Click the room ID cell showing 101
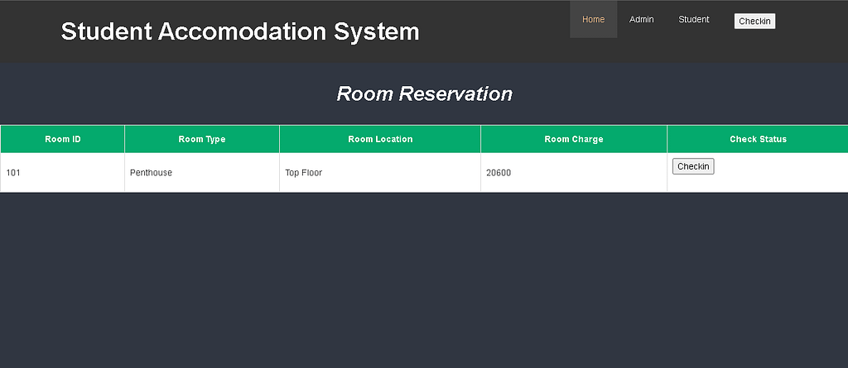The image size is (848, 368). pyautogui.click(x=13, y=173)
